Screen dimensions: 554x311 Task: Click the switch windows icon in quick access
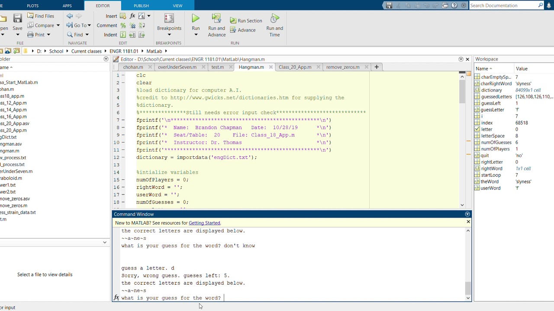pos(445,6)
